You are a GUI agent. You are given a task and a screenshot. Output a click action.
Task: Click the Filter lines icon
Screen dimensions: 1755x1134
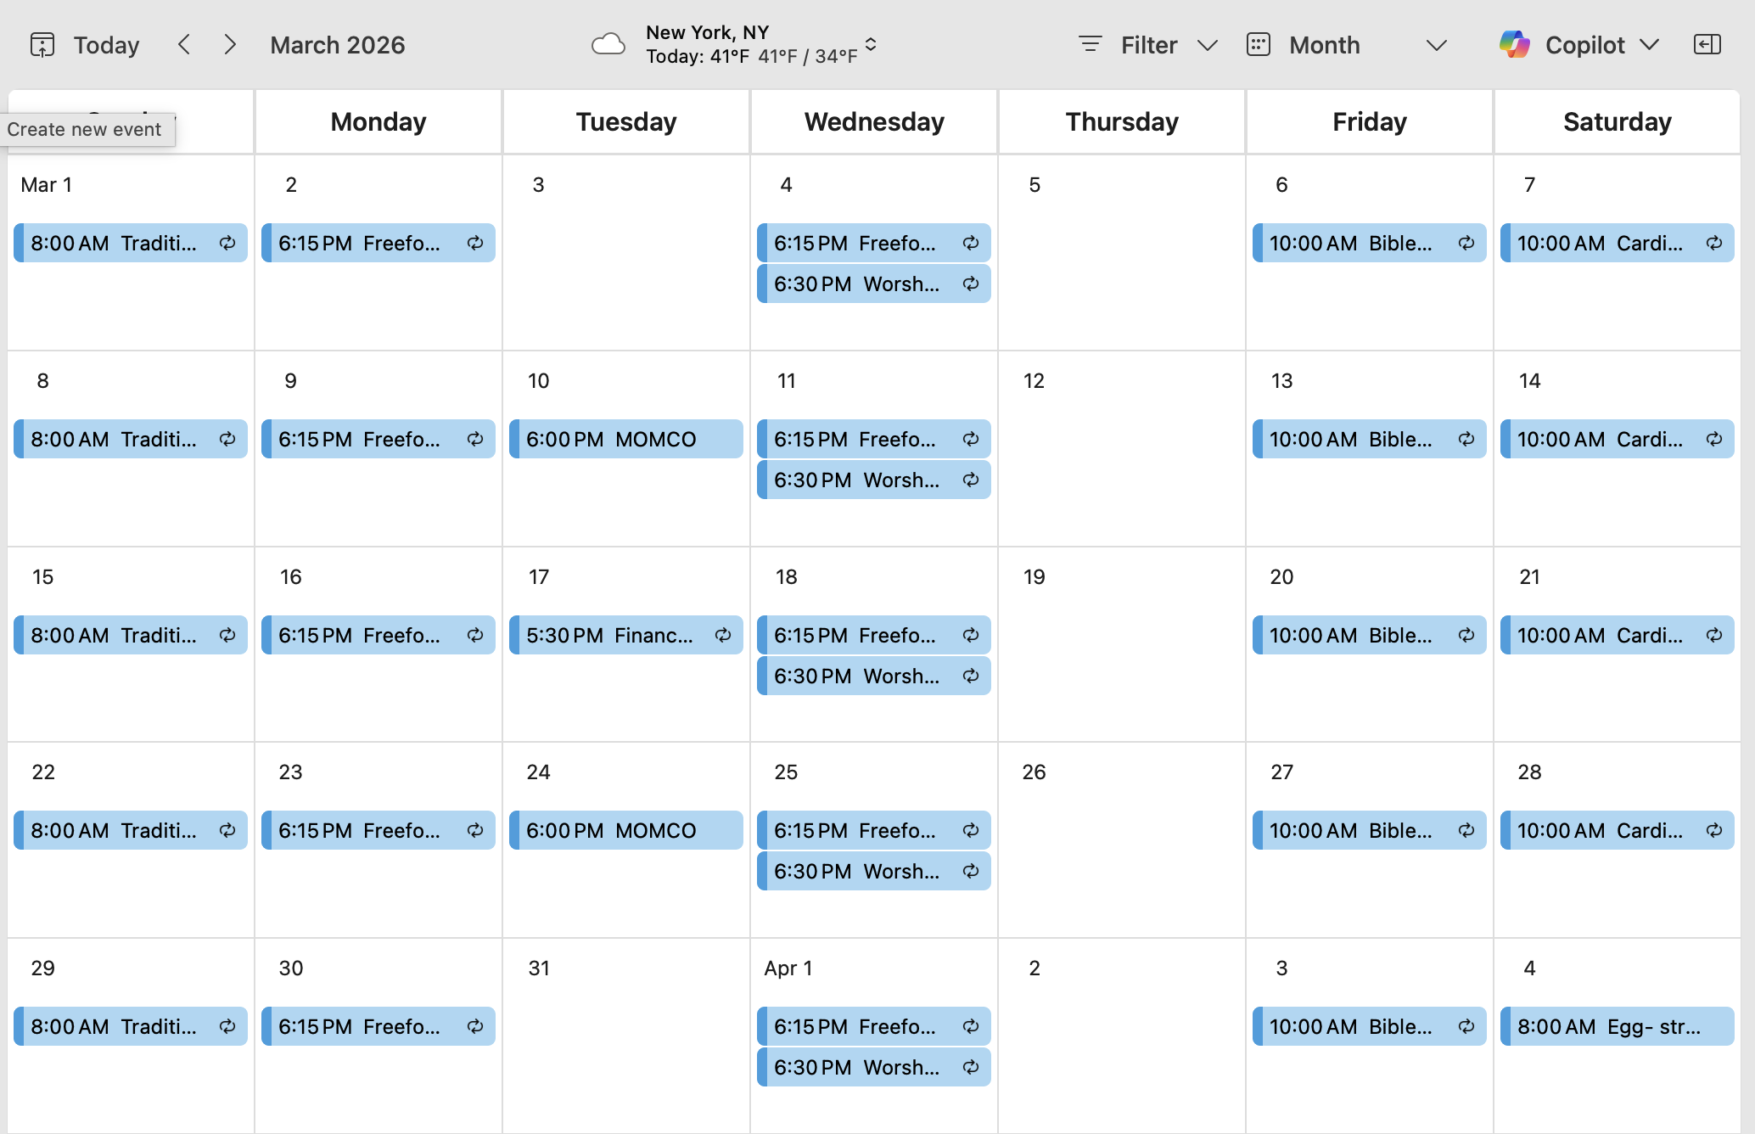point(1090,45)
